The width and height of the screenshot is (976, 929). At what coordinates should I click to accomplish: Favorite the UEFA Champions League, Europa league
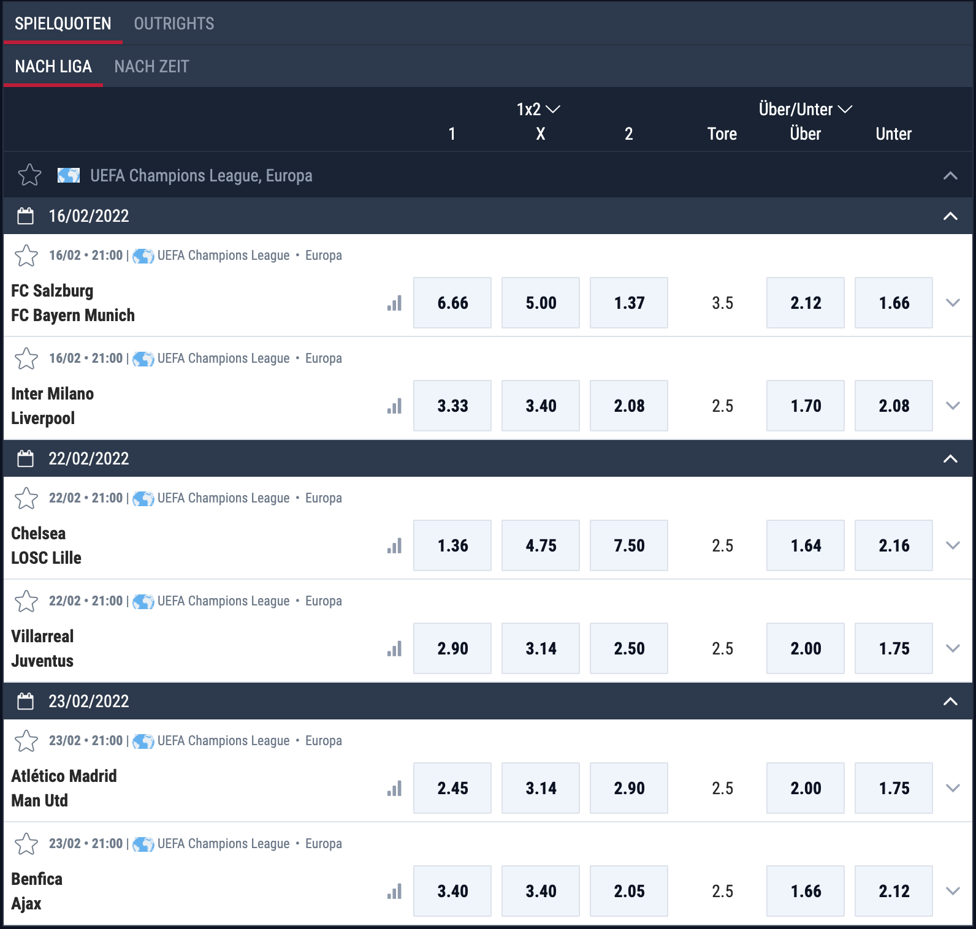[x=29, y=175]
